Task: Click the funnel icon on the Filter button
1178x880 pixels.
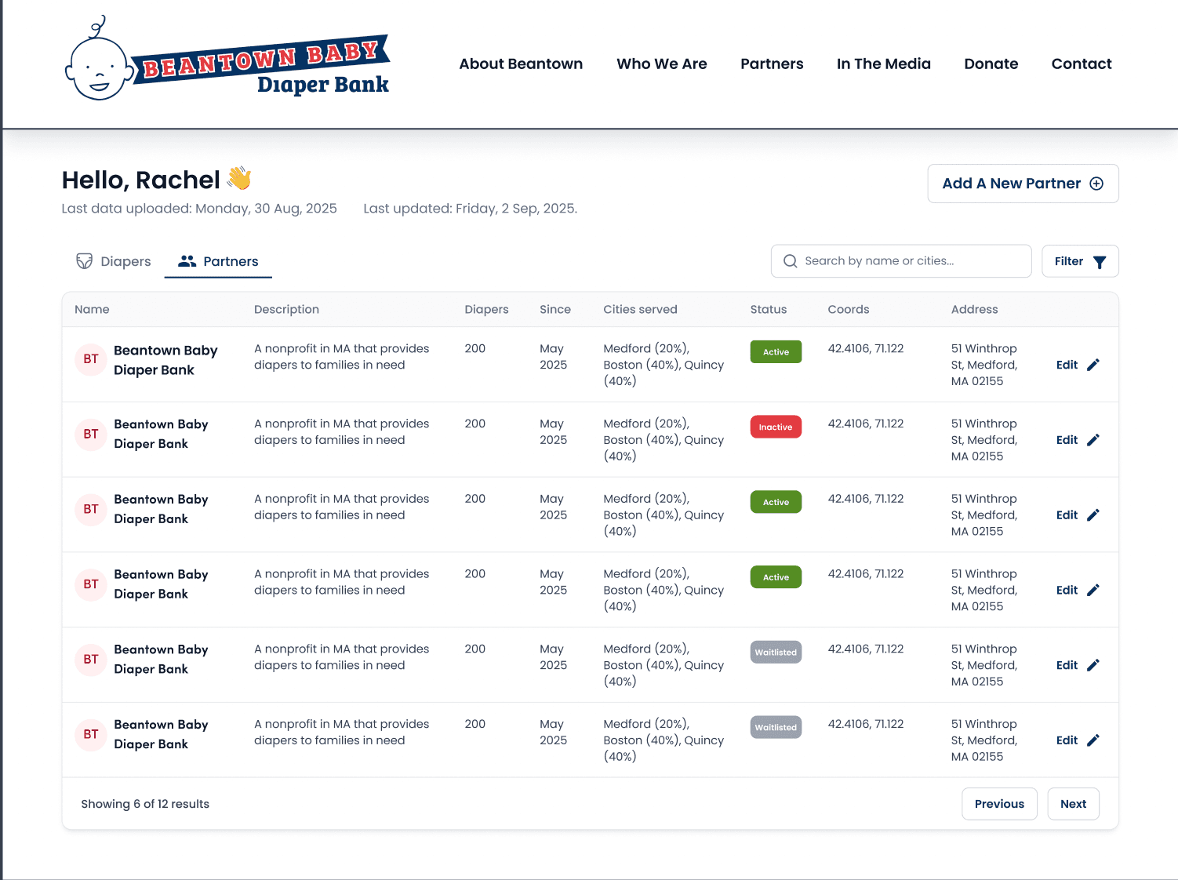Action: click(1100, 262)
